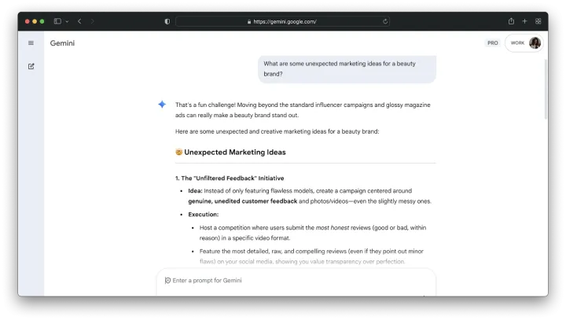566x320 pixels.
Task: Click the Gemini logo title
Action: (x=62, y=43)
